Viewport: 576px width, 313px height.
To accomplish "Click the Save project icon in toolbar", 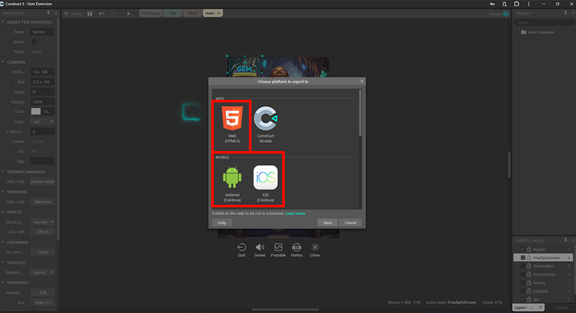I will pos(90,13).
